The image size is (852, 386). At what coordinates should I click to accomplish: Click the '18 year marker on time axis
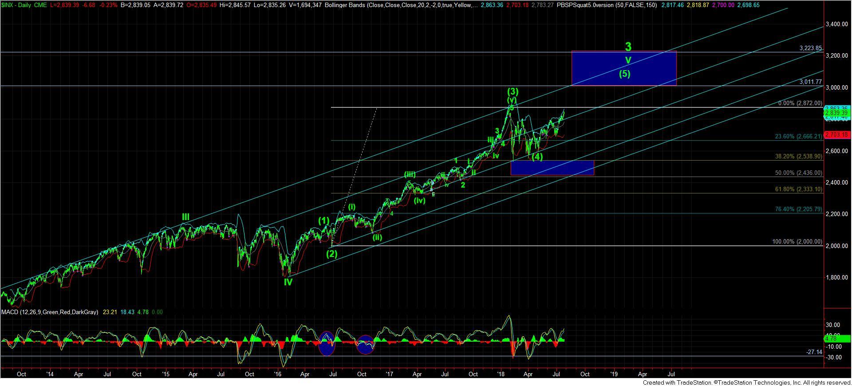(x=501, y=374)
